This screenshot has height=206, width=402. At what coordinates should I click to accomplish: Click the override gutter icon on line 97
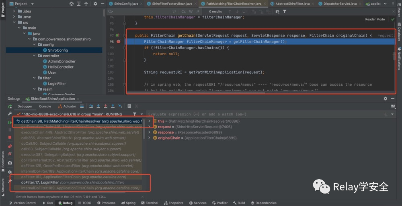coord(117,35)
